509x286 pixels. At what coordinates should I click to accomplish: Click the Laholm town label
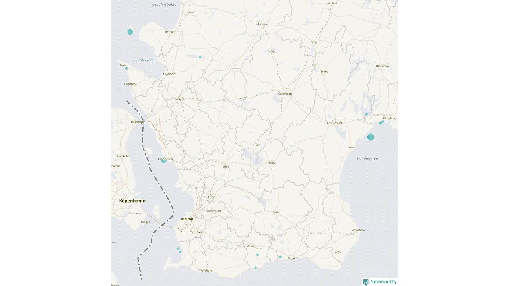pyautogui.click(x=192, y=12)
